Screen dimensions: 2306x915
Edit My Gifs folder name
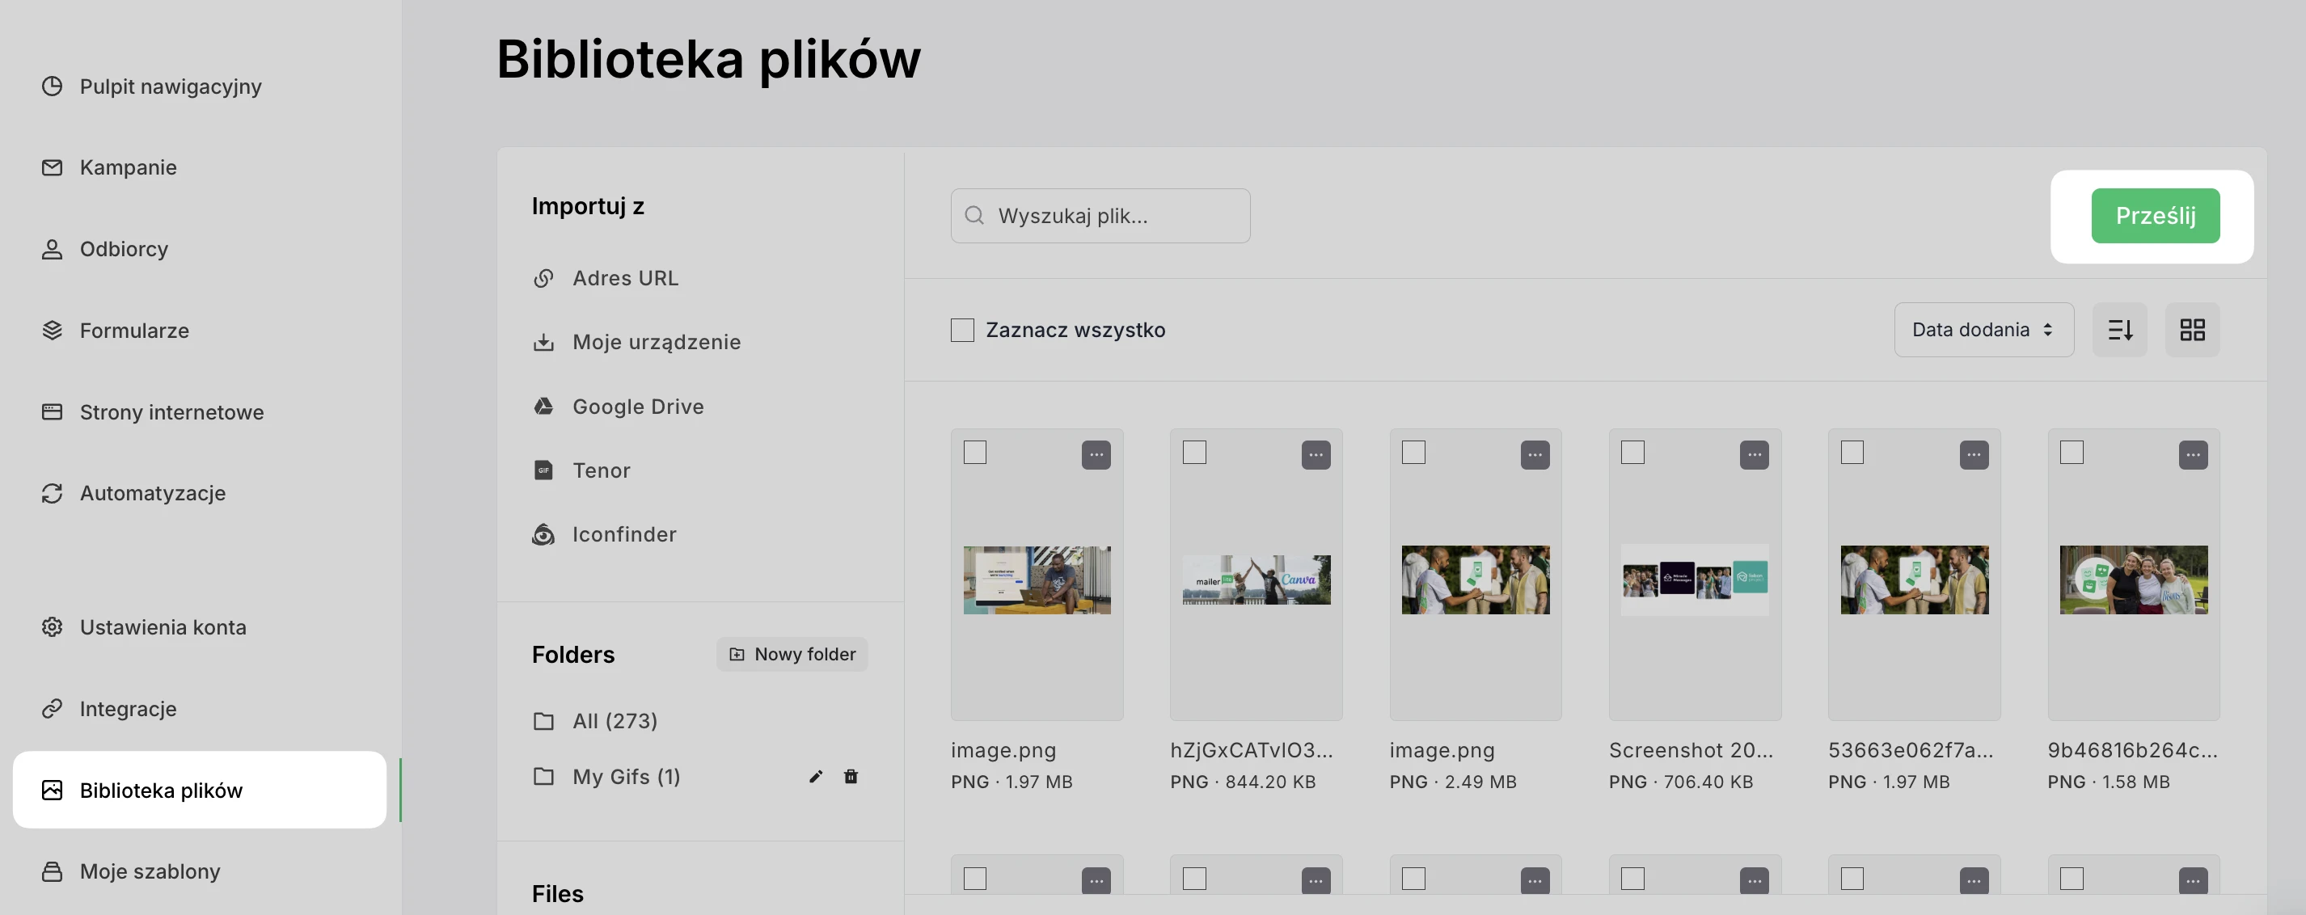pyautogui.click(x=816, y=776)
